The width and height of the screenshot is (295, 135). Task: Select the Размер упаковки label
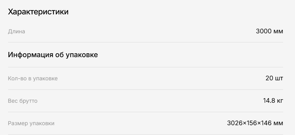coord(31,123)
